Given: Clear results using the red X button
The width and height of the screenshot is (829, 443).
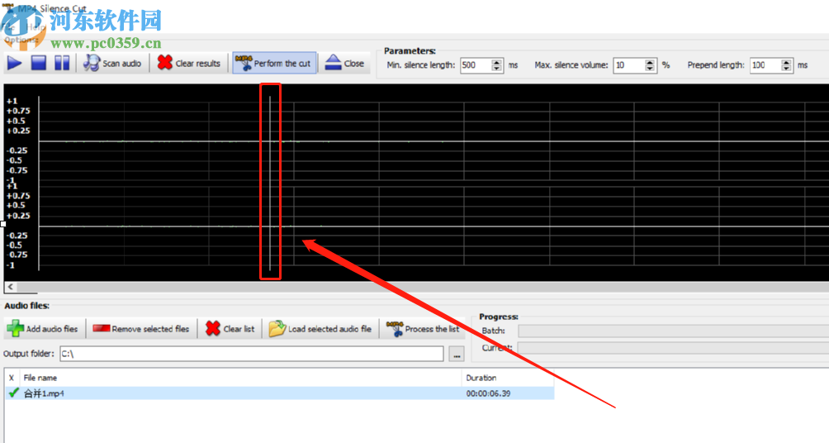Looking at the screenshot, I should coord(189,64).
